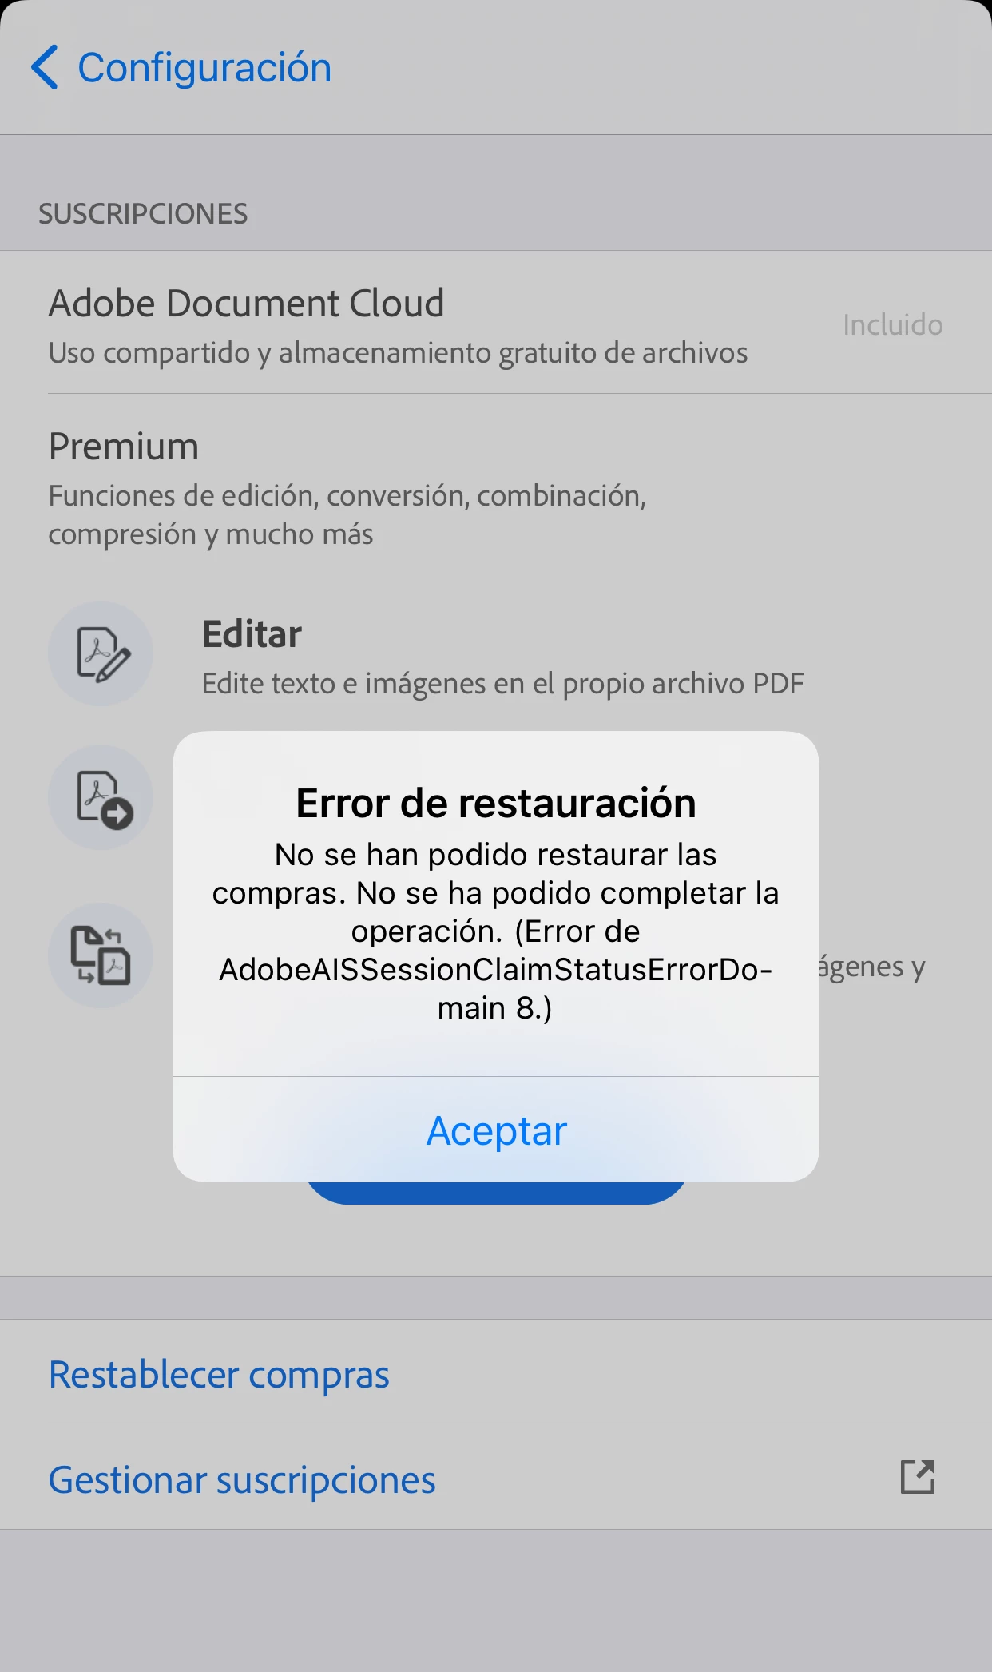The height and width of the screenshot is (1672, 992).
Task: Open Gestionar suscripciones link
Action: [x=242, y=1480]
